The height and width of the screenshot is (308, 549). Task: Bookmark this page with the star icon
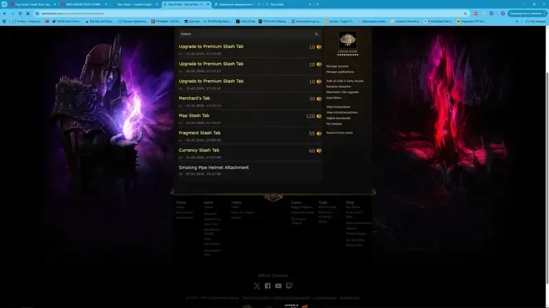pos(465,13)
